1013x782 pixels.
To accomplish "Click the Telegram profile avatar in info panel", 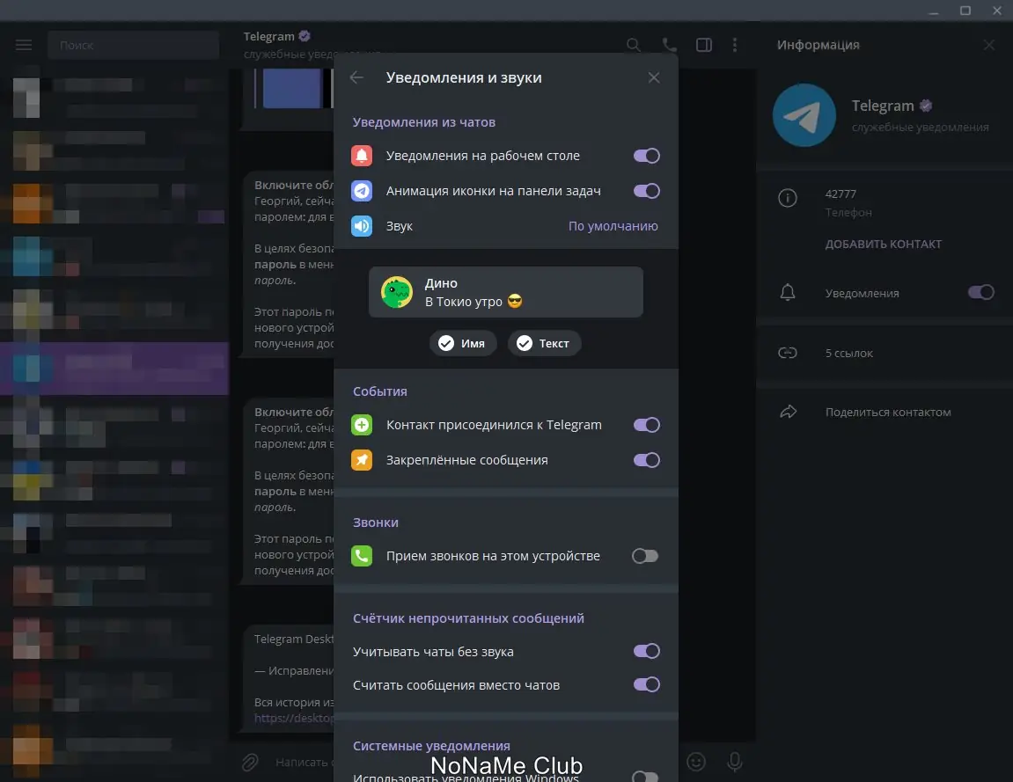I will (804, 115).
